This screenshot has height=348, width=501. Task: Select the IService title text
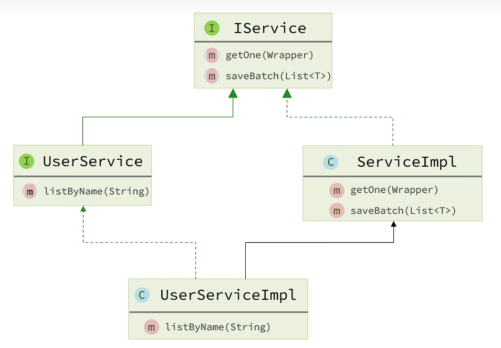point(270,28)
